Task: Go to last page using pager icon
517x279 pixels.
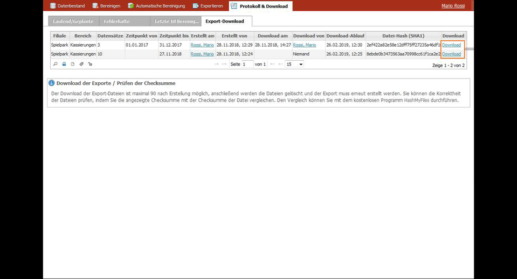Action: click(280, 64)
